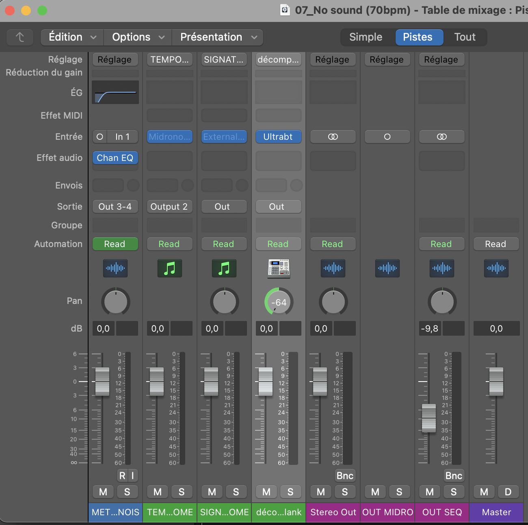Viewport: 528px width, 525px height.
Task: Click the stereo format icon on Stereo Out
Action: [x=333, y=137]
